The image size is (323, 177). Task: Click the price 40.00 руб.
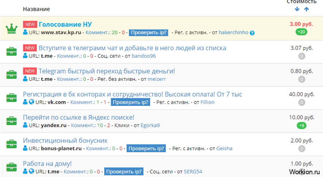(301, 94)
